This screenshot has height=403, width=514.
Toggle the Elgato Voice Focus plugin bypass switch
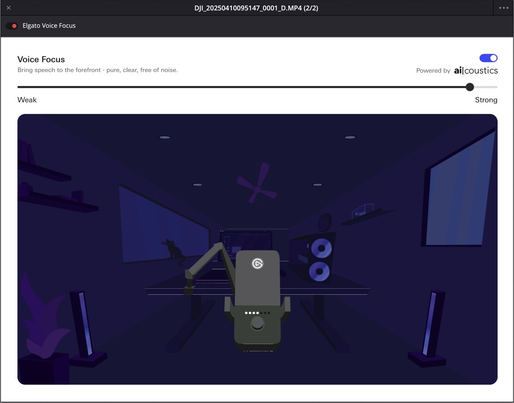point(12,26)
